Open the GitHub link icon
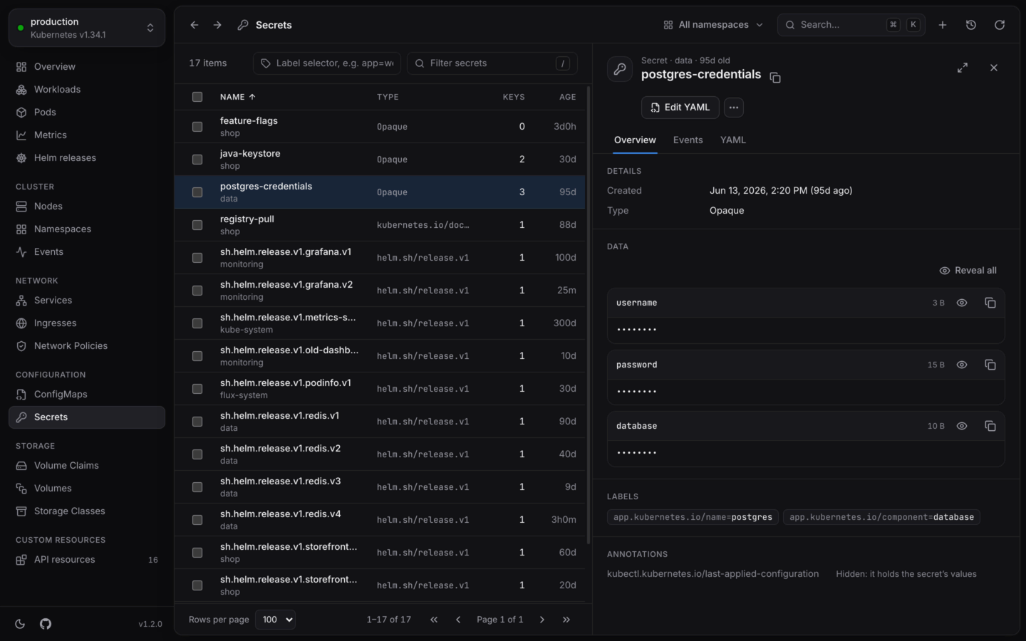This screenshot has width=1026, height=641. [x=46, y=624]
